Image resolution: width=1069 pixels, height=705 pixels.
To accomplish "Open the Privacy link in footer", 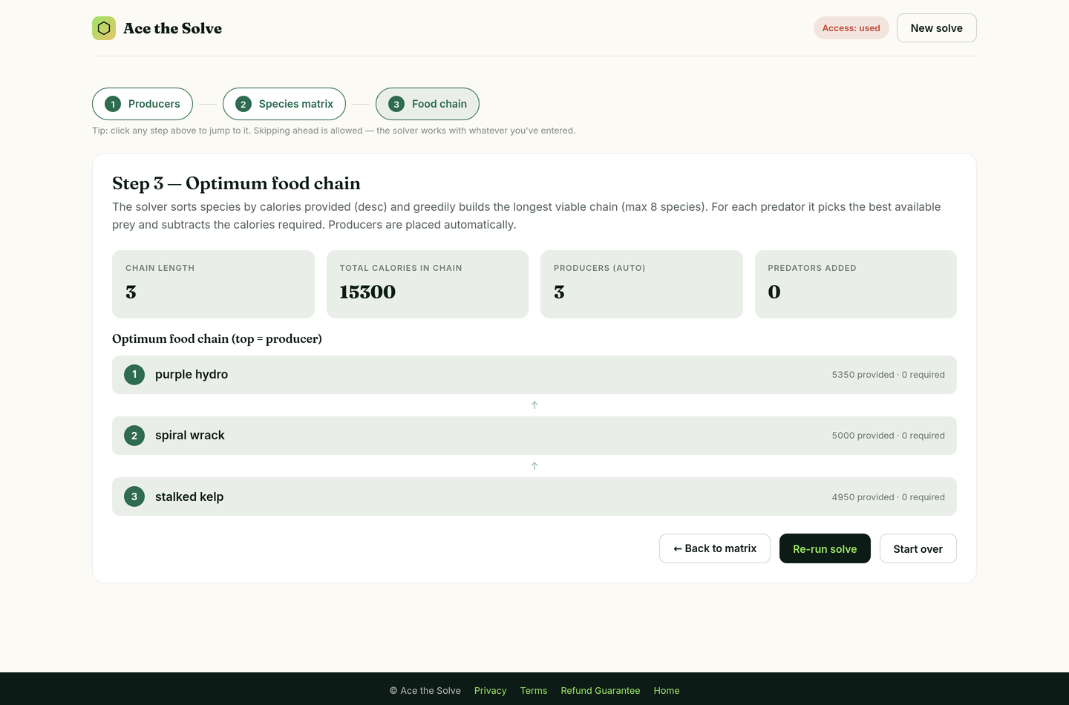I will 491,690.
